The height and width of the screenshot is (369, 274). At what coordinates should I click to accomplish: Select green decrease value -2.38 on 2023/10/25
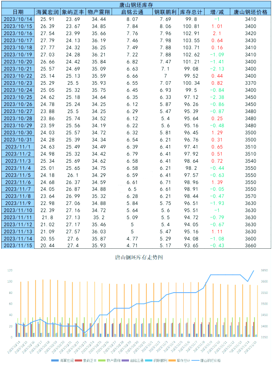point(217,97)
